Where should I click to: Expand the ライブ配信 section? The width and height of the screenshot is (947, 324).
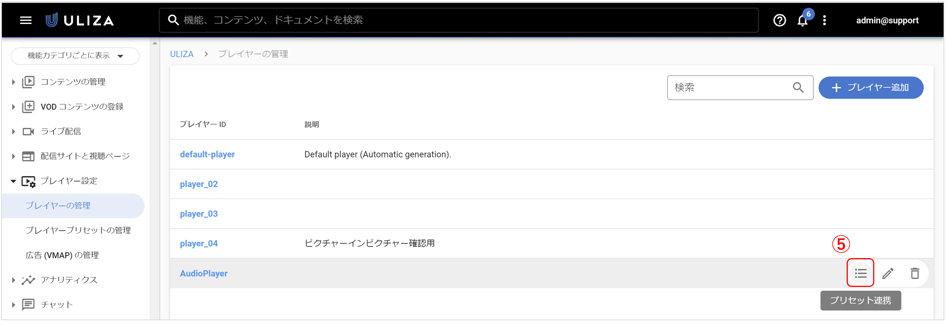pos(13,132)
